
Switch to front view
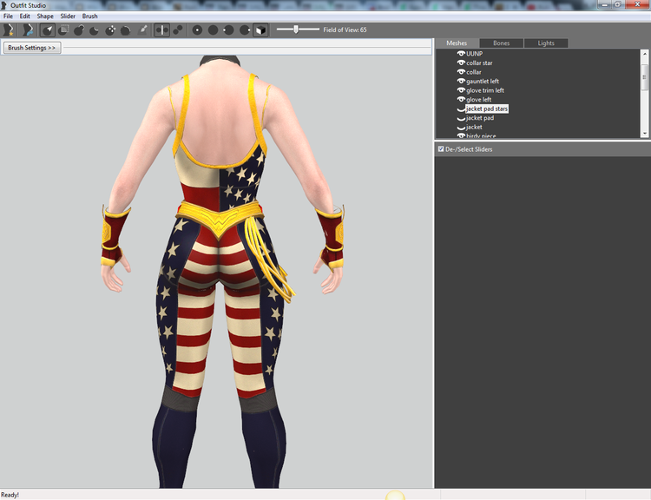[197, 30]
